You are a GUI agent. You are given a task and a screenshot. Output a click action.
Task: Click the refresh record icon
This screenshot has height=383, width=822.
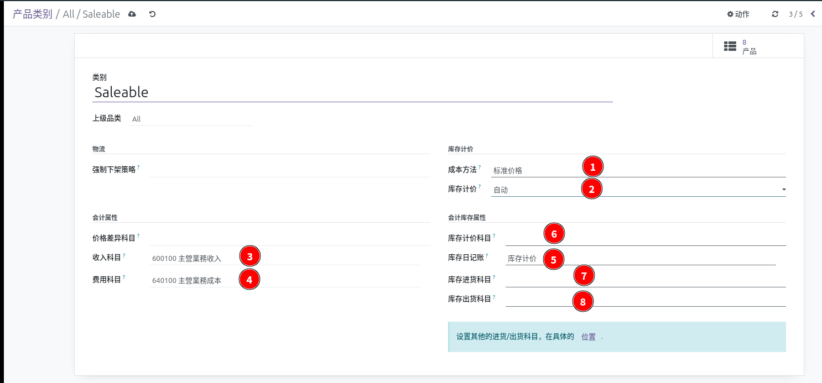(x=775, y=14)
